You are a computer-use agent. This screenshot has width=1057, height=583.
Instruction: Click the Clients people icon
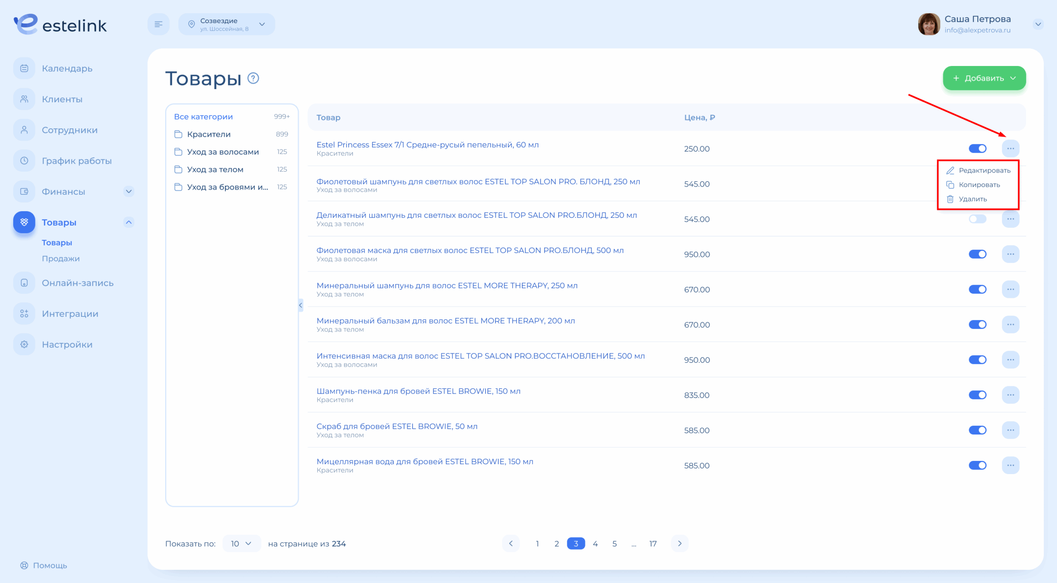[24, 99]
